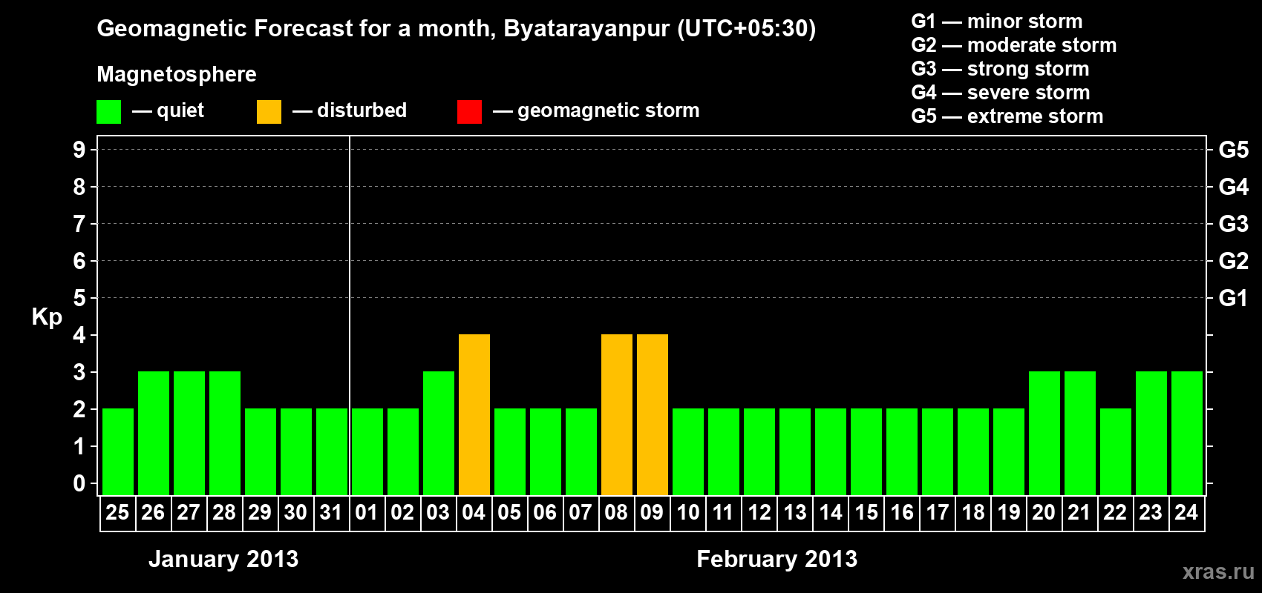Click the 'G2 — moderate storm' legend line
Screen dimensions: 1262x593
(x=1013, y=45)
